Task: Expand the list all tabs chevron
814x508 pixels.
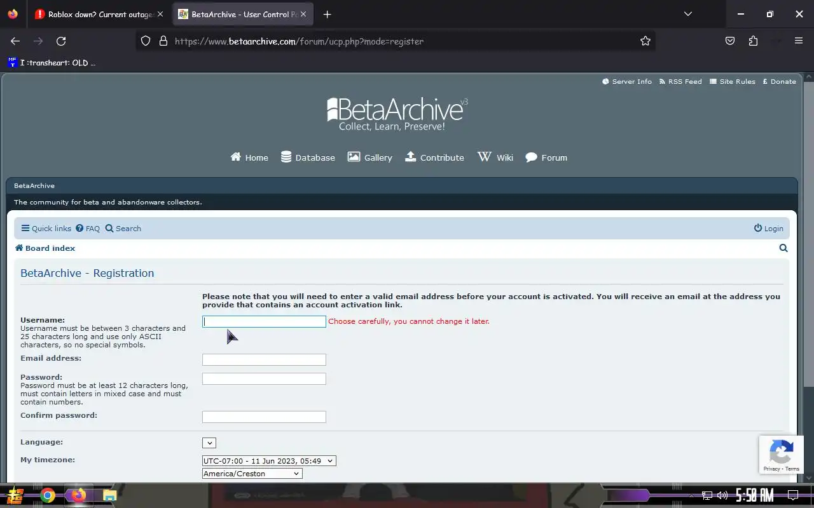Action: (687, 14)
